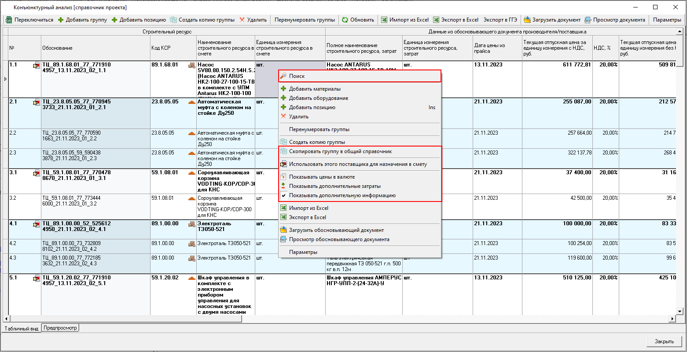Choose Скопировать группу в общий справочник
This screenshot has width=687, height=352.
tap(340, 151)
